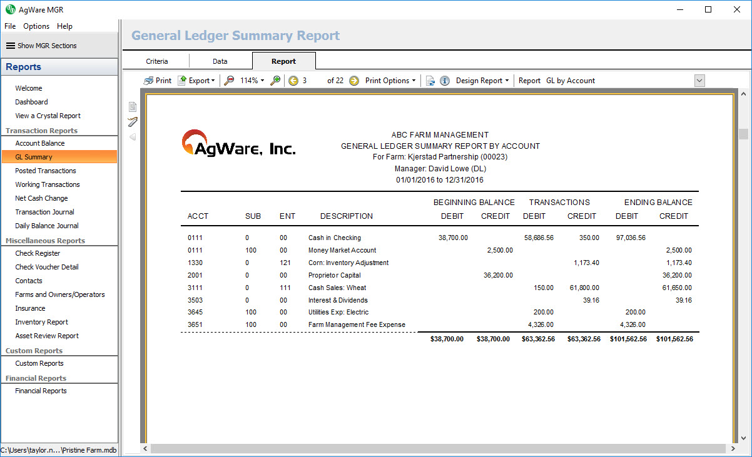The image size is (752, 457).
Task: Click the vertical scrollbar down arrow
Action: point(744,438)
